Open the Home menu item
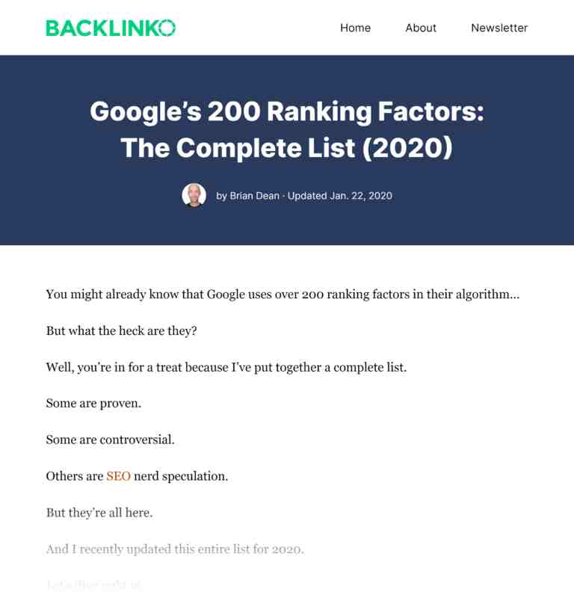The height and width of the screenshot is (607, 574). [x=355, y=28]
